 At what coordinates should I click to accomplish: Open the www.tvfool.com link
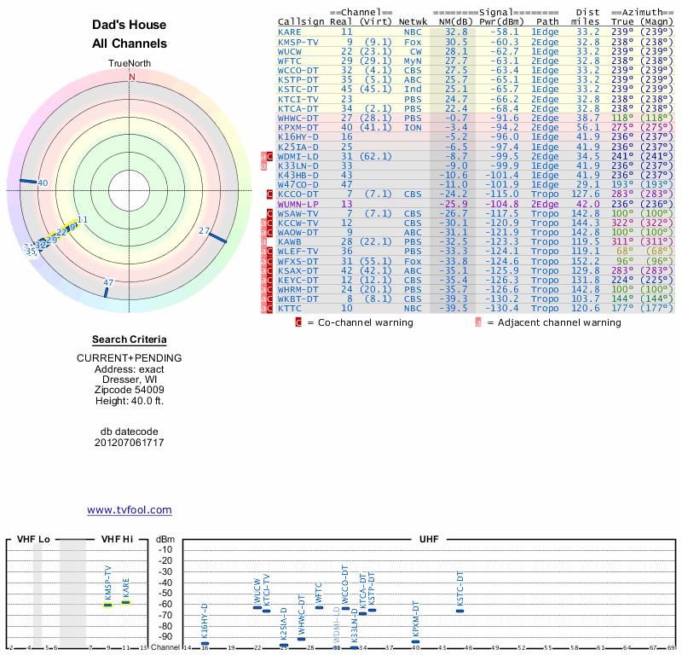(x=130, y=510)
